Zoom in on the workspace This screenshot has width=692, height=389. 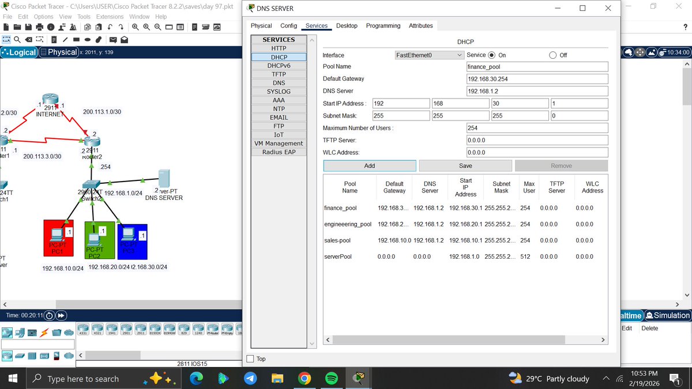click(136, 27)
